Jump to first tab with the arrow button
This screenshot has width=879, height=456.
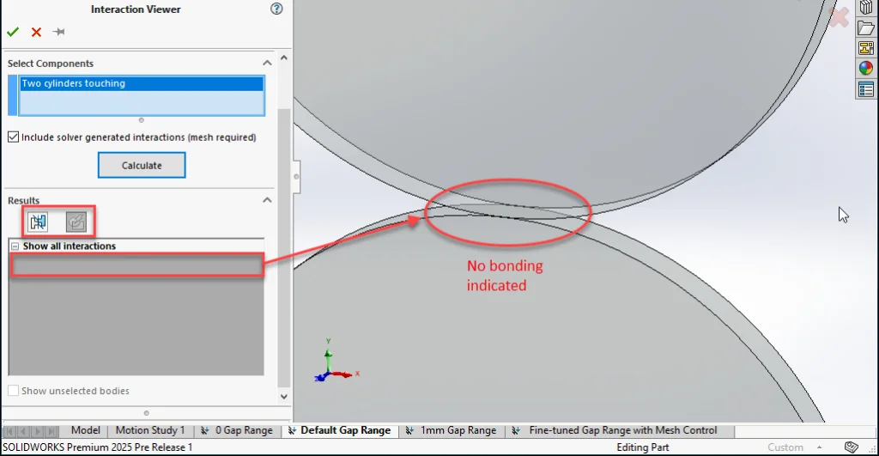(9, 431)
